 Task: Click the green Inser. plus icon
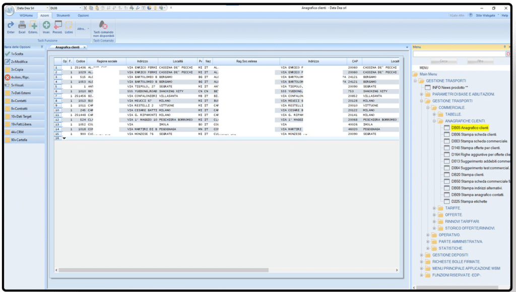point(46,26)
